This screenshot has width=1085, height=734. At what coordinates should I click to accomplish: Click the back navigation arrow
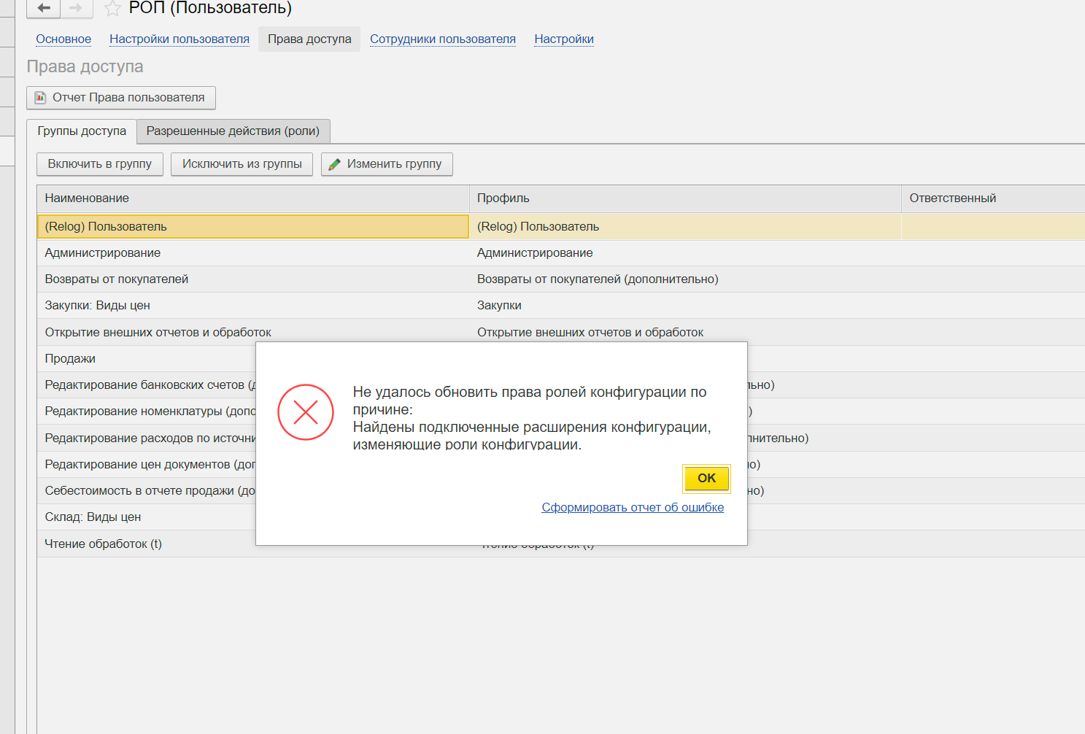pos(44,8)
